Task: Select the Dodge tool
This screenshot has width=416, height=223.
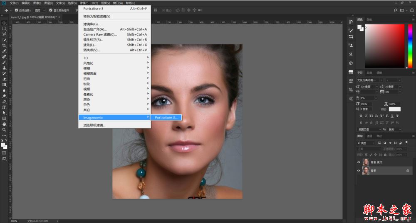Action: tap(4, 96)
